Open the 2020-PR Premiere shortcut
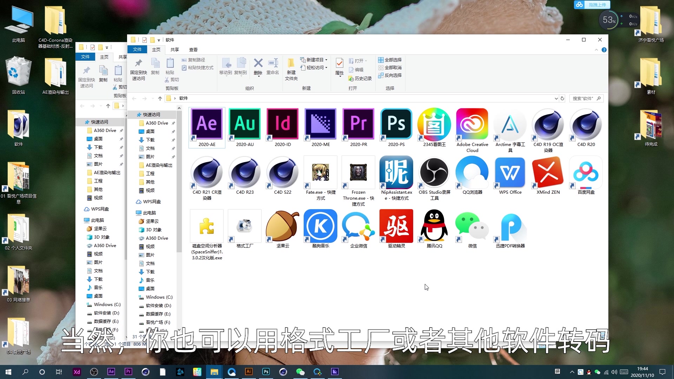The width and height of the screenshot is (674, 379). [358, 128]
